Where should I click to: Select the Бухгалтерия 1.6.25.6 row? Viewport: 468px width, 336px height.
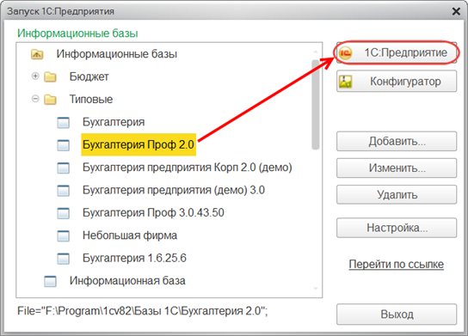coord(134,258)
